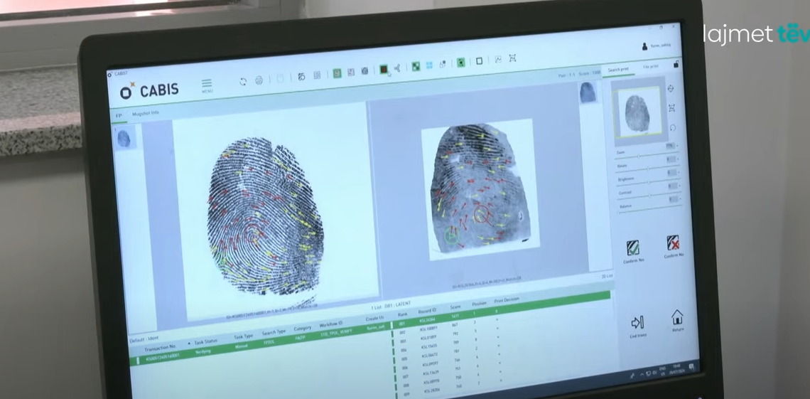Viewport: 810px width, 399px height.
Task: Click the empty square frame toolbar icon
Action: tap(480, 61)
